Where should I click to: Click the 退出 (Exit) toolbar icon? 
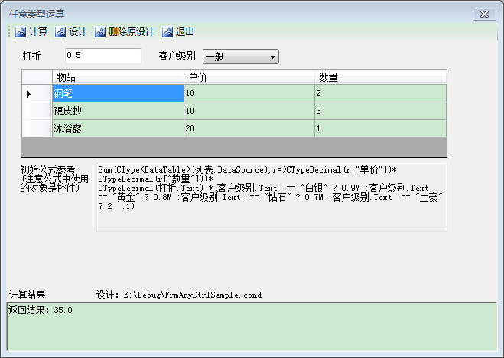click(x=167, y=32)
